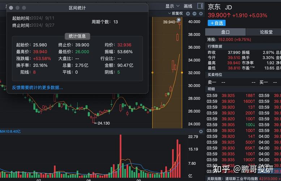Open the main chart settings gear
281x181 pixels.
[201, 13]
